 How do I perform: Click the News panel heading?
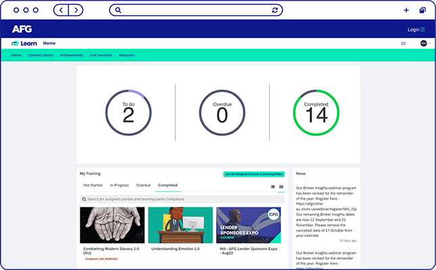pos(301,173)
